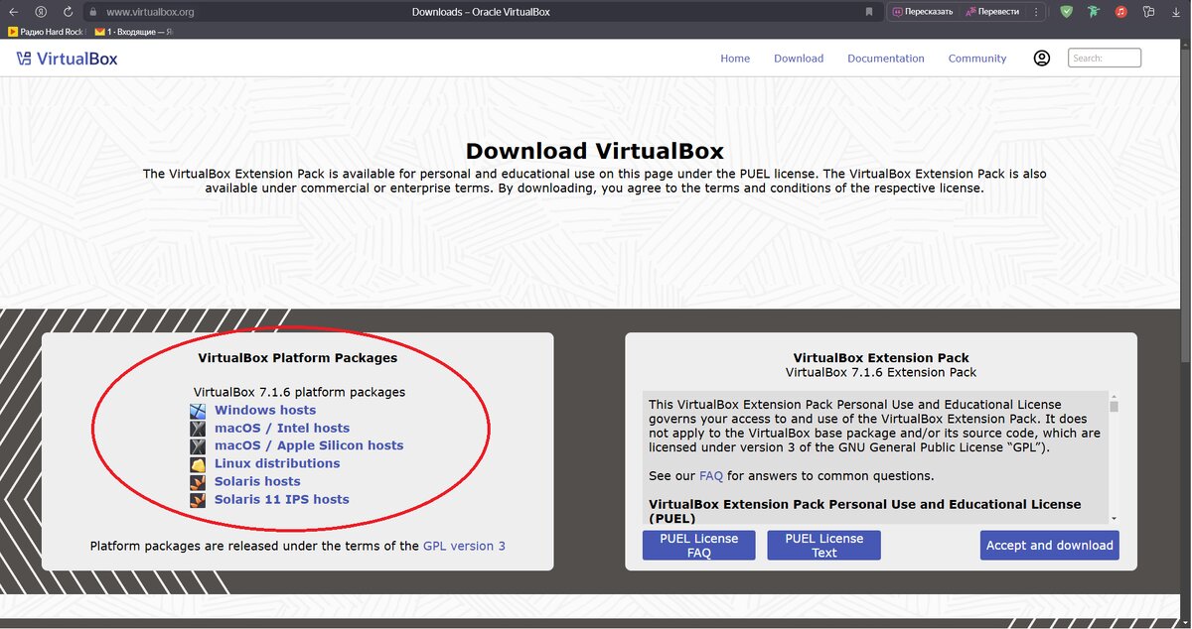Open the Linux distributions link

pyautogui.click(x=277, y=463)
